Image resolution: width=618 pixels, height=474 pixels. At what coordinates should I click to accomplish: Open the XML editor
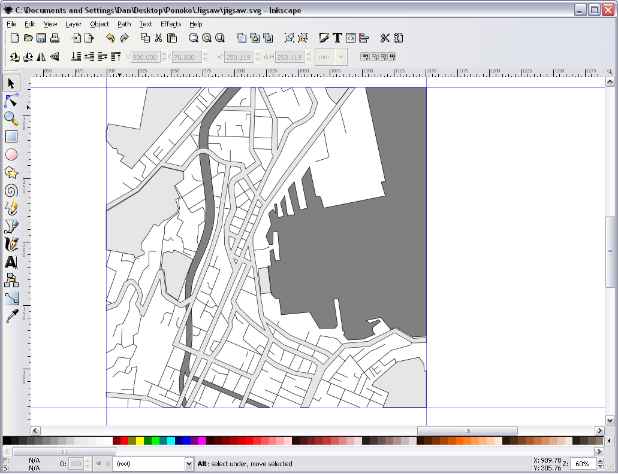(x=350, y=37)
